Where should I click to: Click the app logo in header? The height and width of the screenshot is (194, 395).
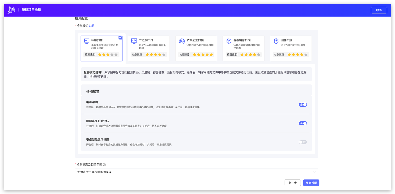(11, 10)
